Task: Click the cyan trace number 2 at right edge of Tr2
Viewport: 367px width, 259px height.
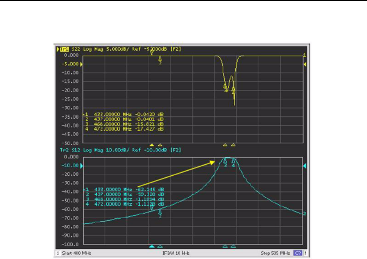Action: coord(305,214)
